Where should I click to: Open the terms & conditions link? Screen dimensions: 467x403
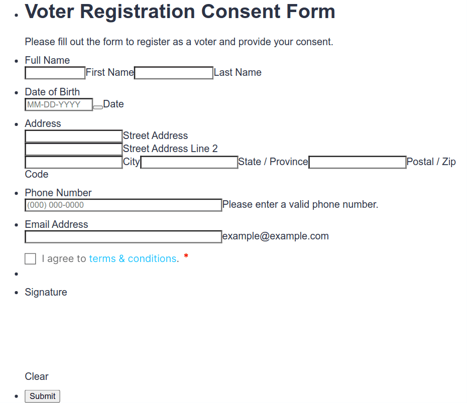(133, 259)
